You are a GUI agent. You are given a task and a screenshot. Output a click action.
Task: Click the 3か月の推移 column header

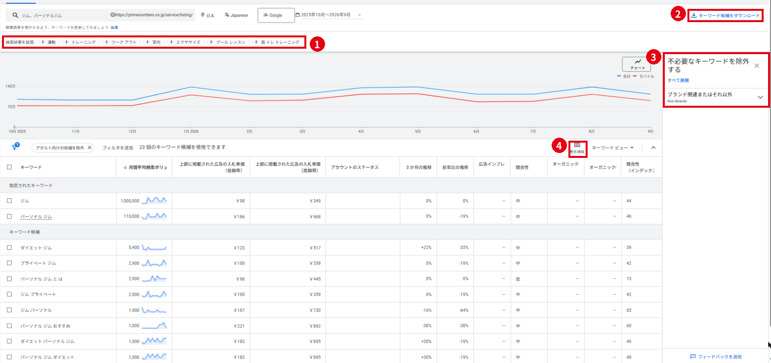tap(419, 167)
